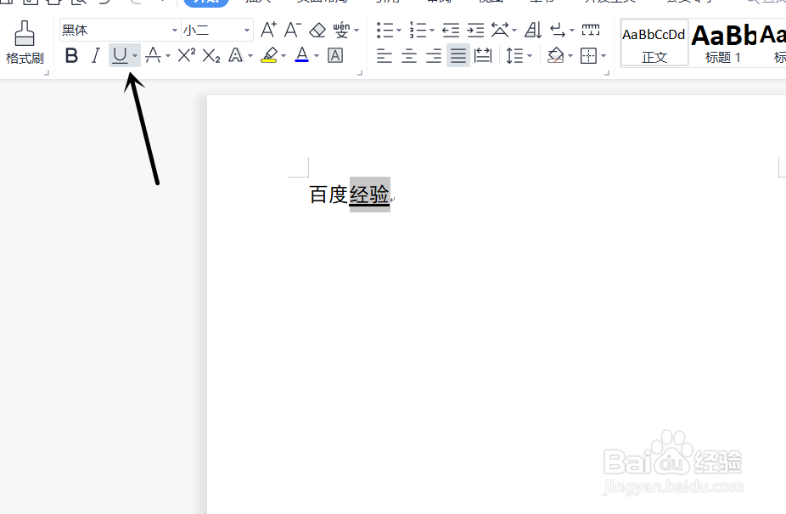
Task: Open font dialog launcher corner icon
Action: pyautogui.click(x=359, y=73)
